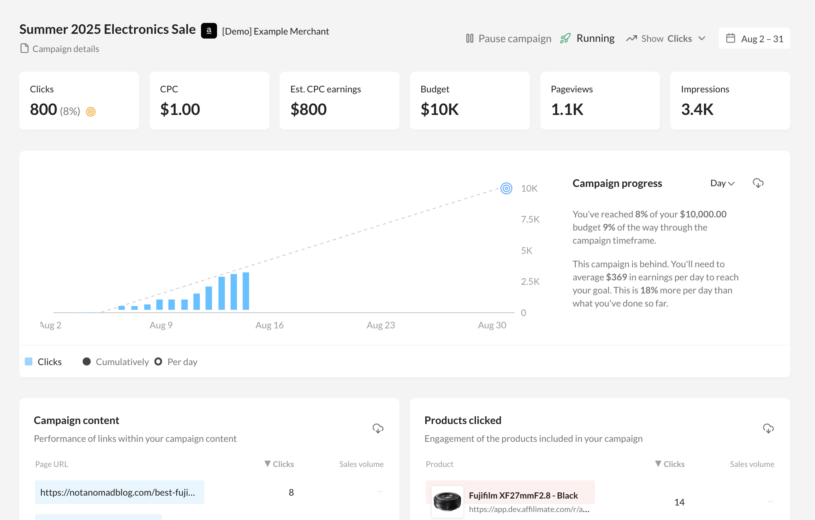
Task: Click the Pageviews 1.1K card
Action: point(600,101)
